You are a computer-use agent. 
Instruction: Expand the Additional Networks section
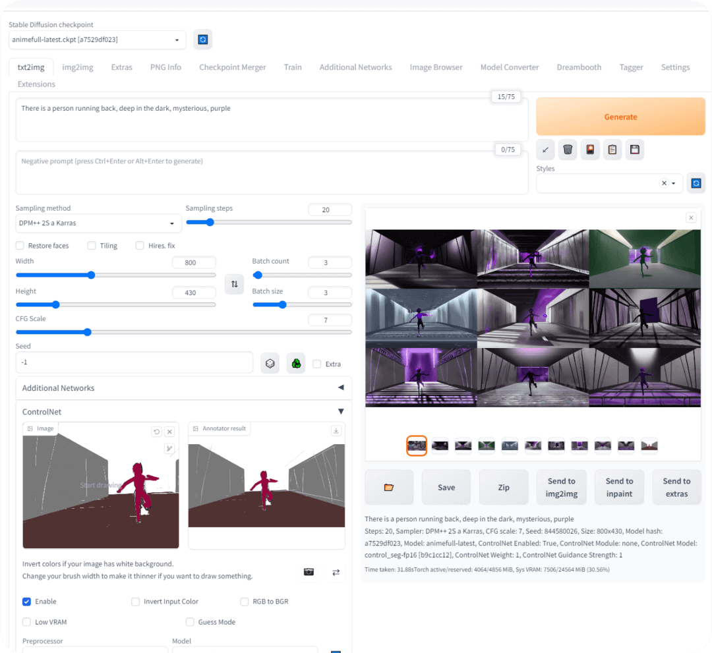[183, 388]
